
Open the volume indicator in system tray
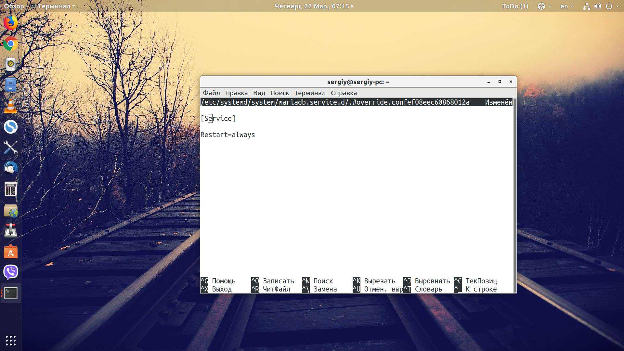point(598,6)
